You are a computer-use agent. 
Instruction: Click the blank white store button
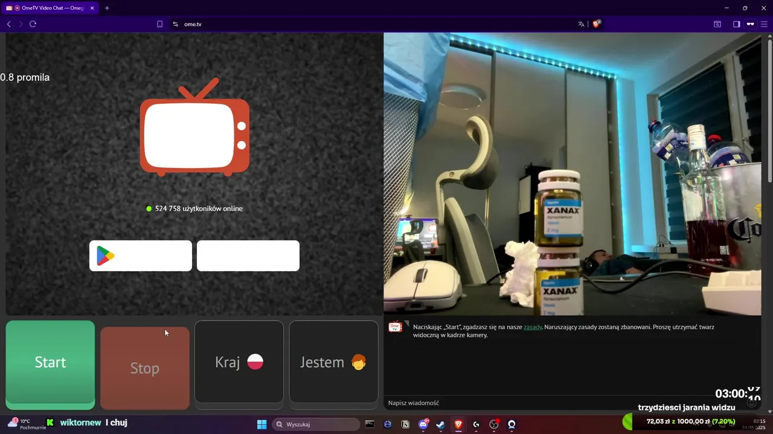tap(248, 256)
